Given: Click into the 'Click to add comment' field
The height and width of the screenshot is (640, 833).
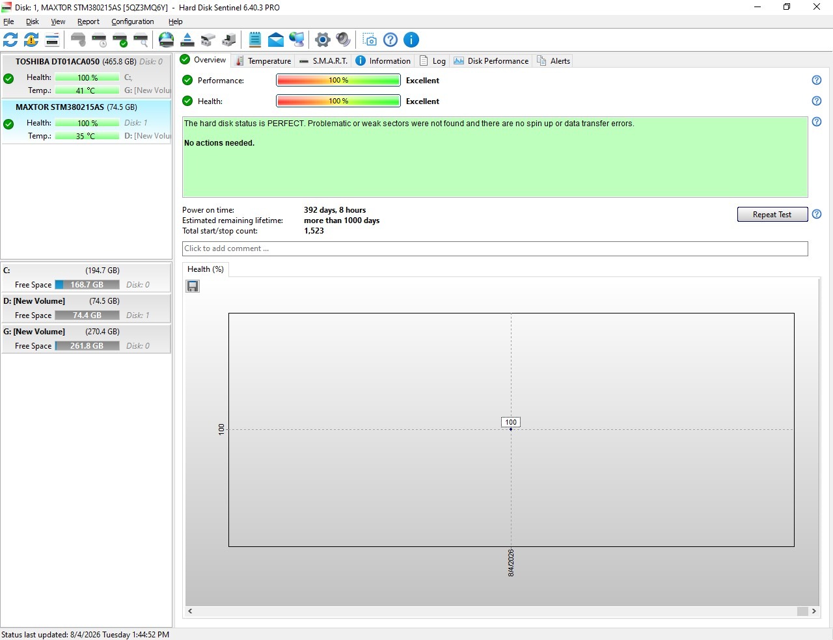Looking at the screenshot, I should tap(495, 248).
